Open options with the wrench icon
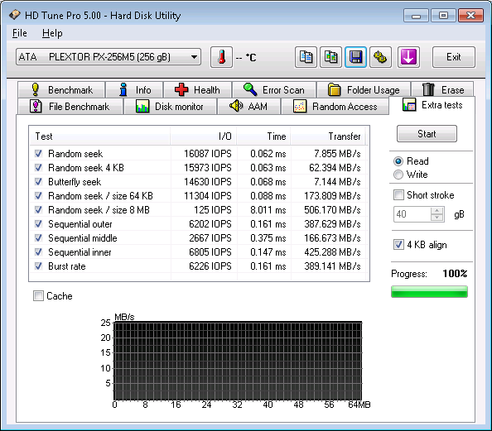 380,57
